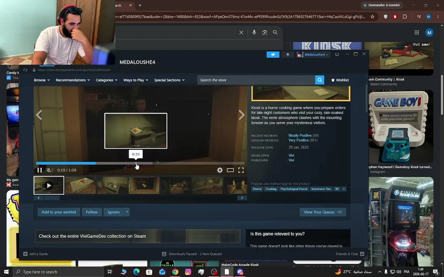Unmute the trailer volume icon
This screenshot has width=444, height=277.
coord(50,170)
